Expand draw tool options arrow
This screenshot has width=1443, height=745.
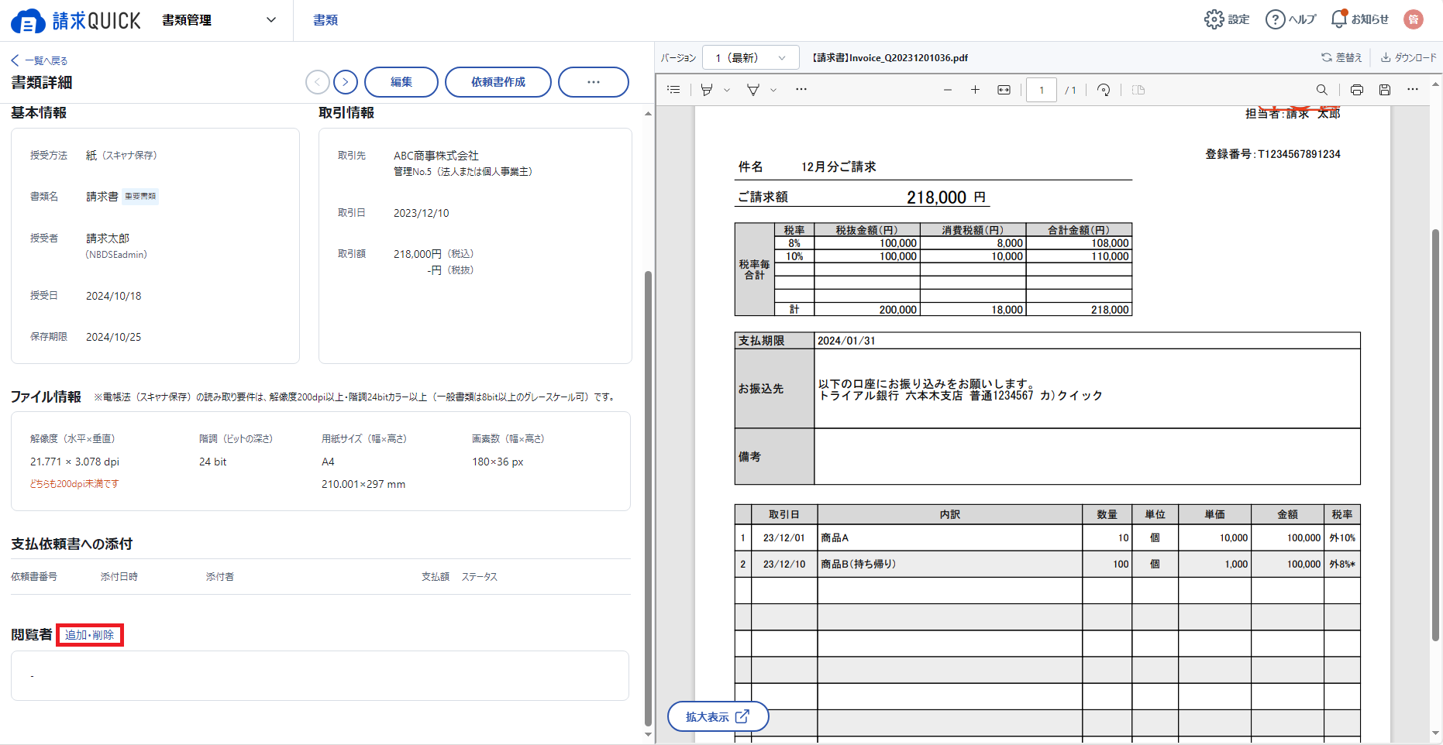tap(773, 90)
